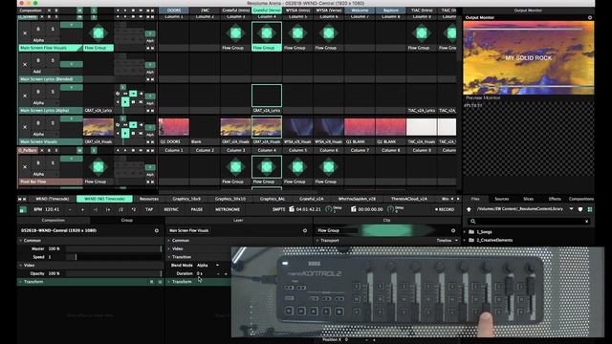Toggle bypass B on Main Screen Lyrics (Alpha)
Viewport: 612px width, 344px height.
coord(38,92)
